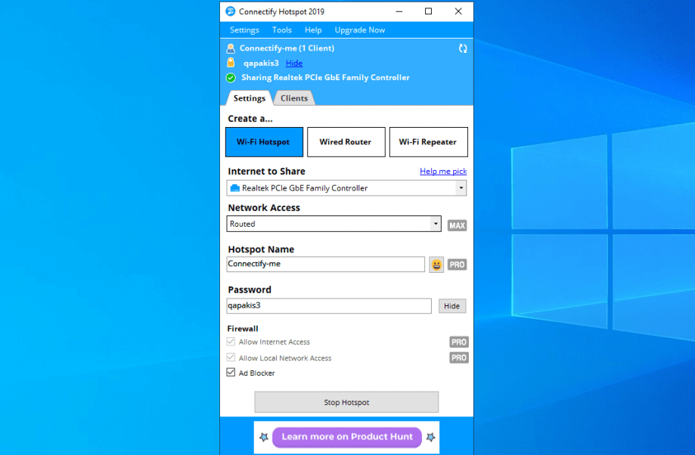Click the Stop Hotspot button
This screenshot has width=695, height=455.
(x=346, y=401)
